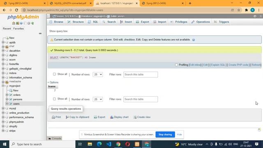Open Chrome profile avatar
Image resolution: width=263 pixels, height=148 pixels.
(253, 10)
